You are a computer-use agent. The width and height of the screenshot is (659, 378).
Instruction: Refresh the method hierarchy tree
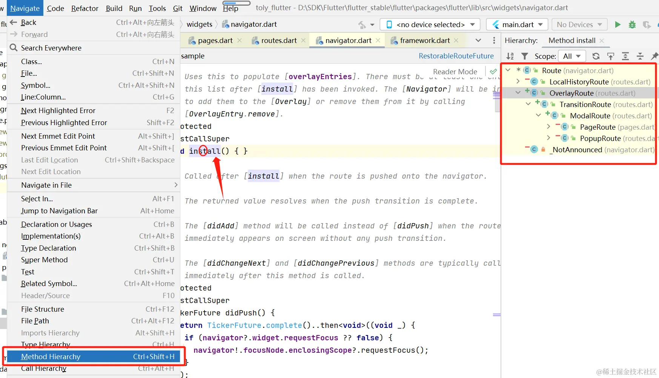(x=596, y=56)
